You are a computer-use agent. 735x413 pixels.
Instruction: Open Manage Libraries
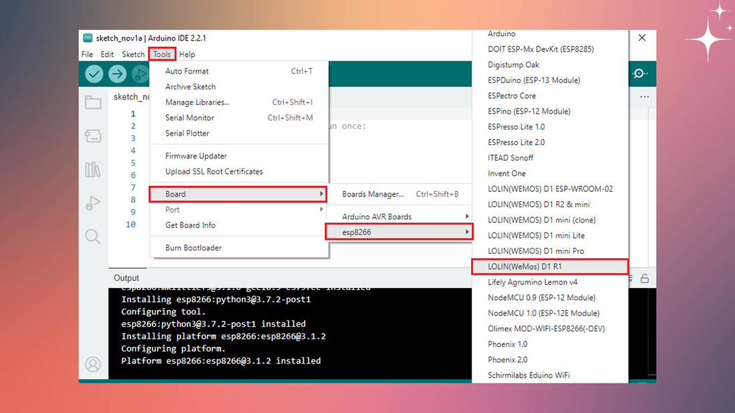(239, 102)
